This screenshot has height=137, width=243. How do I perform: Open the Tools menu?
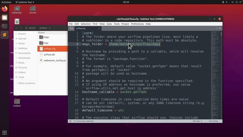117,24
